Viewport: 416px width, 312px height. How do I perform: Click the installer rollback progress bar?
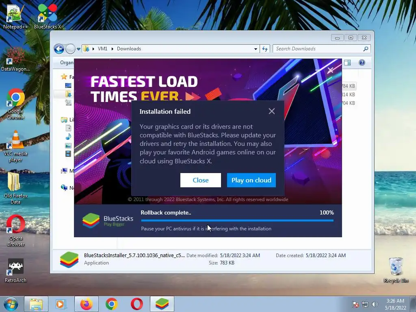[237, 220]
